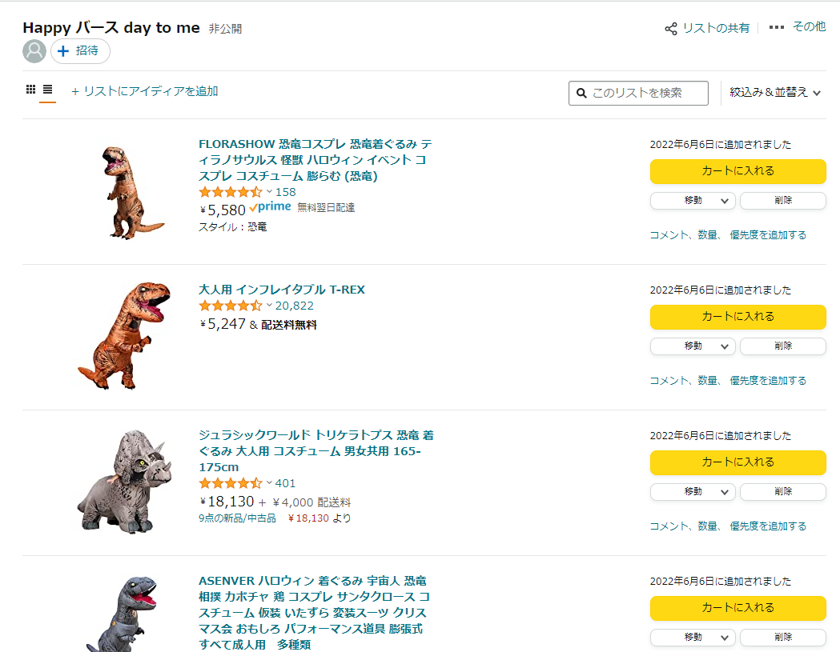Delete FLORASHOW item from list
840x652 pixels.
point(782,201)
